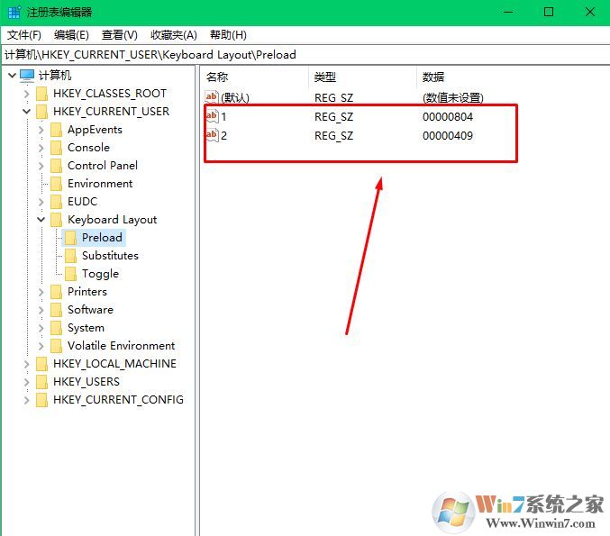Click the string value icon of (默认)
Viewport: 610px width, 536px height.
[212, 97]
